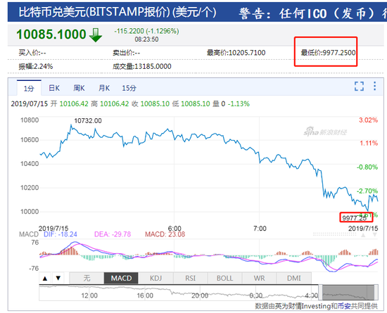This screenshot has height=313, width=387.
Task: Click the 12:00 point on overview timeline
Action: click(89, 295)
